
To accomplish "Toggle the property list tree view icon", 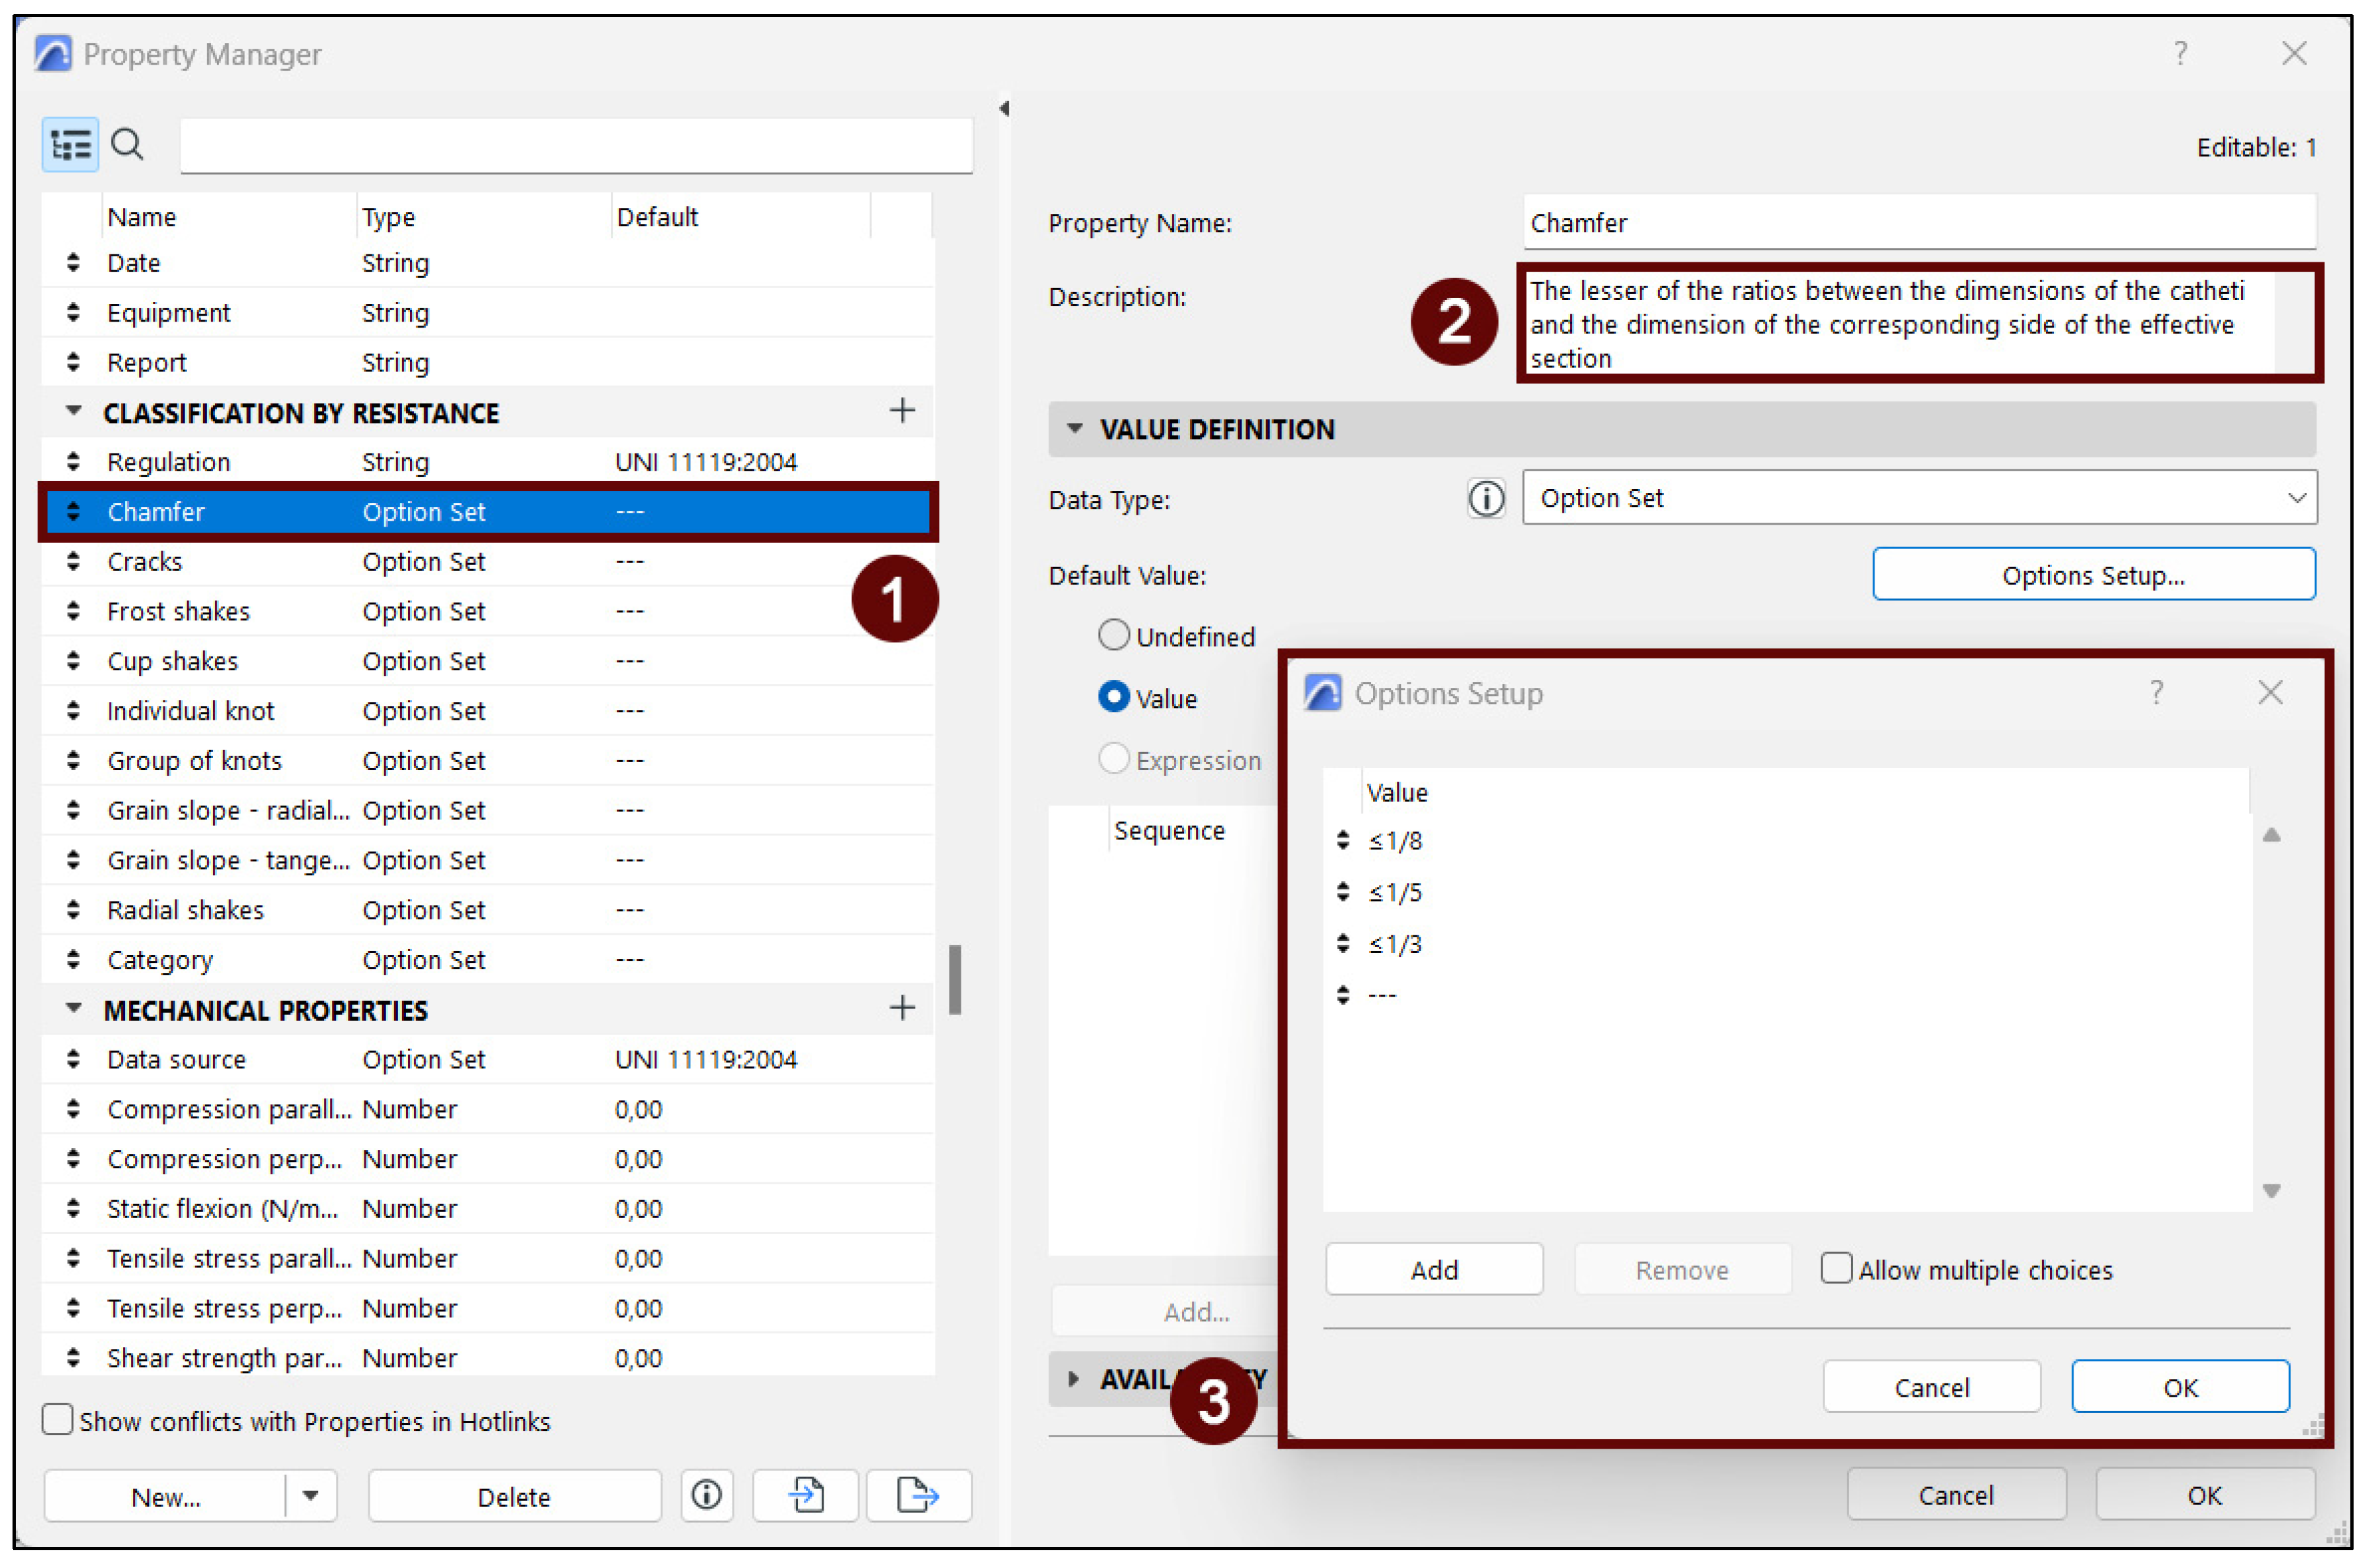I will coord(70,146).
